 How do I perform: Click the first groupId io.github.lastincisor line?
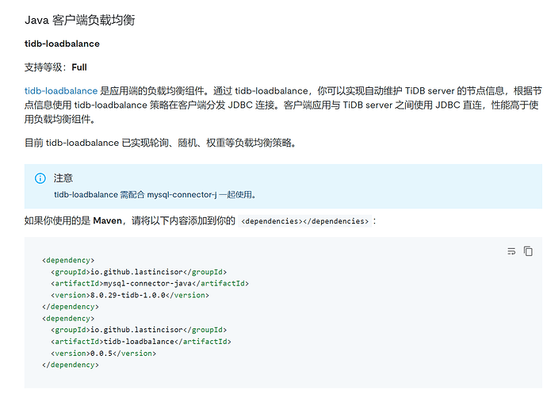tap(139, 272)
